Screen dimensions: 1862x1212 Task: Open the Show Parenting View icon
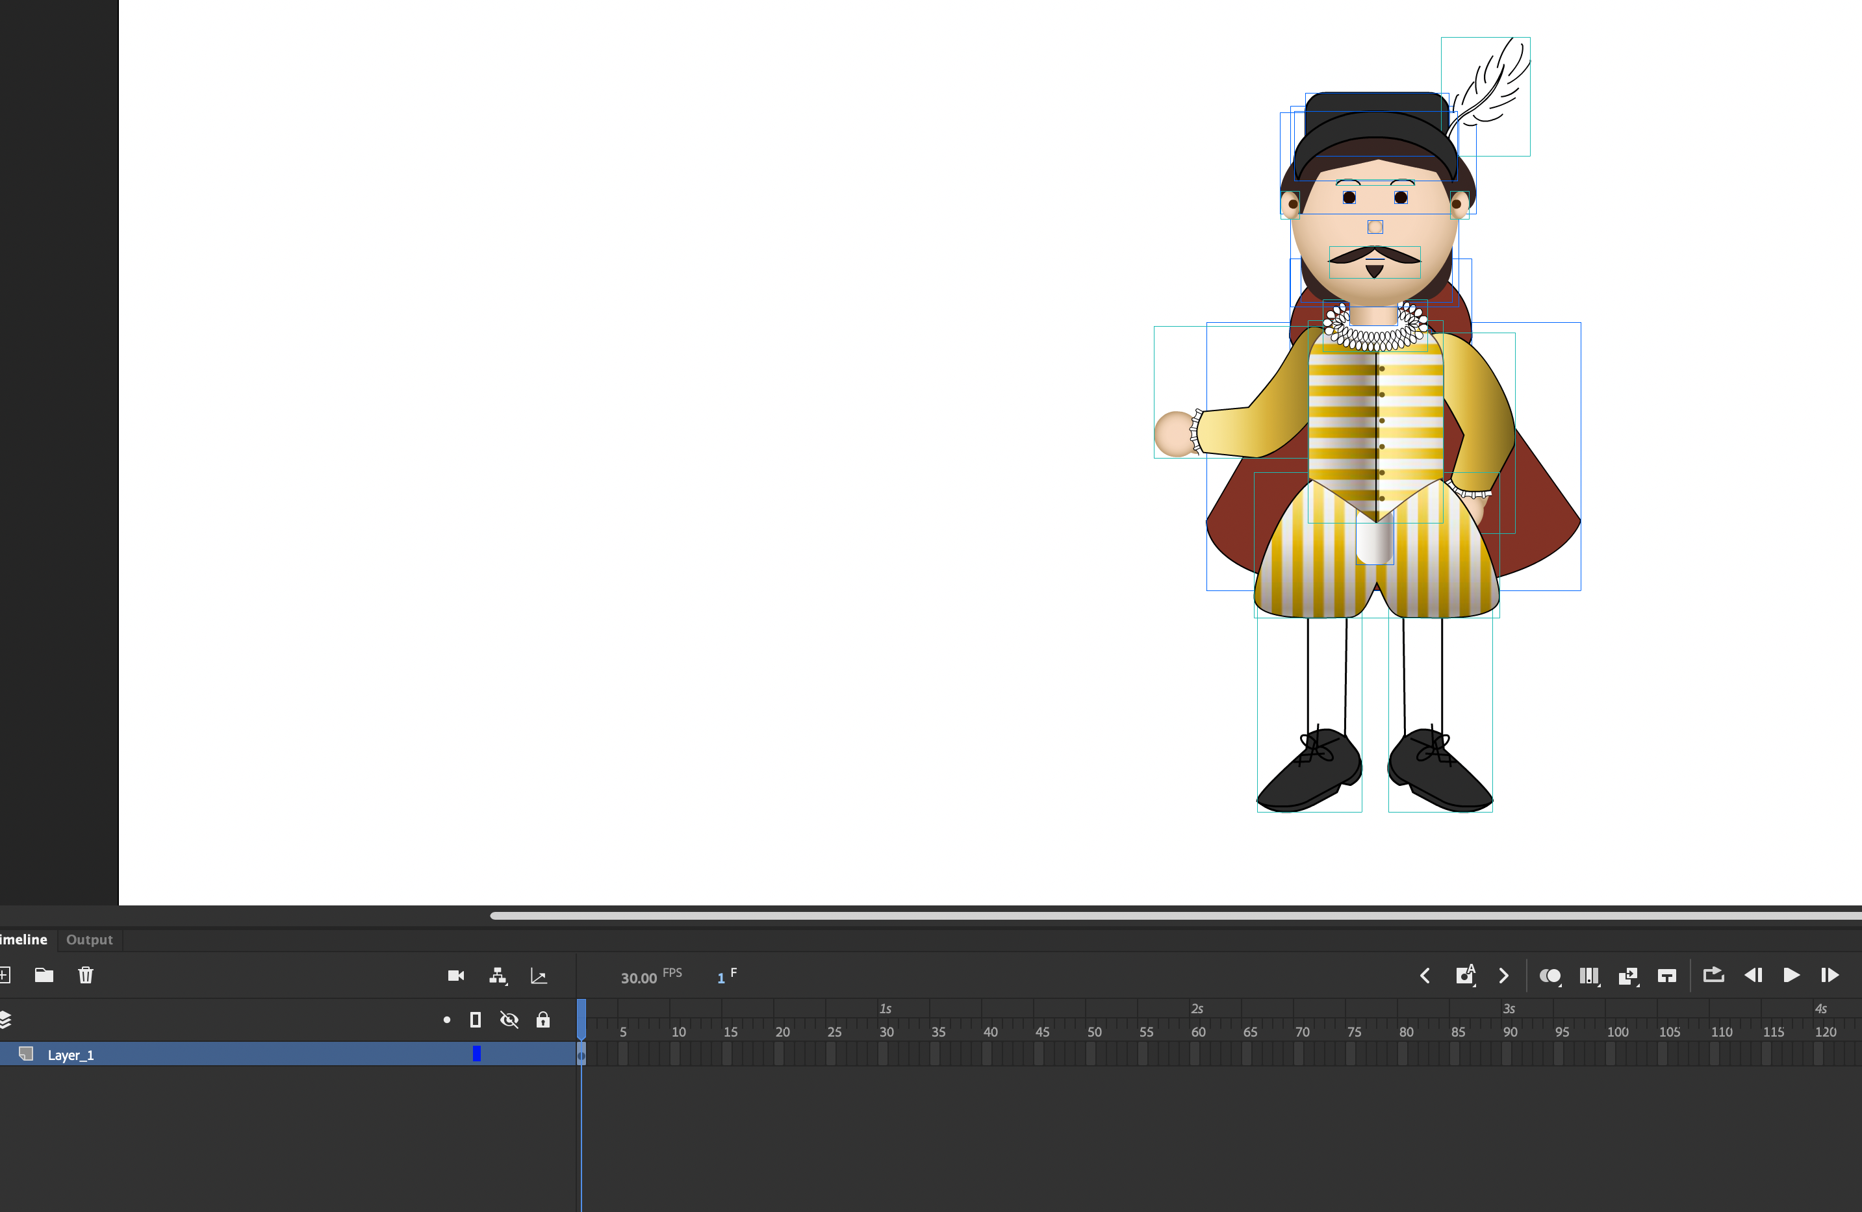(498, 975)
